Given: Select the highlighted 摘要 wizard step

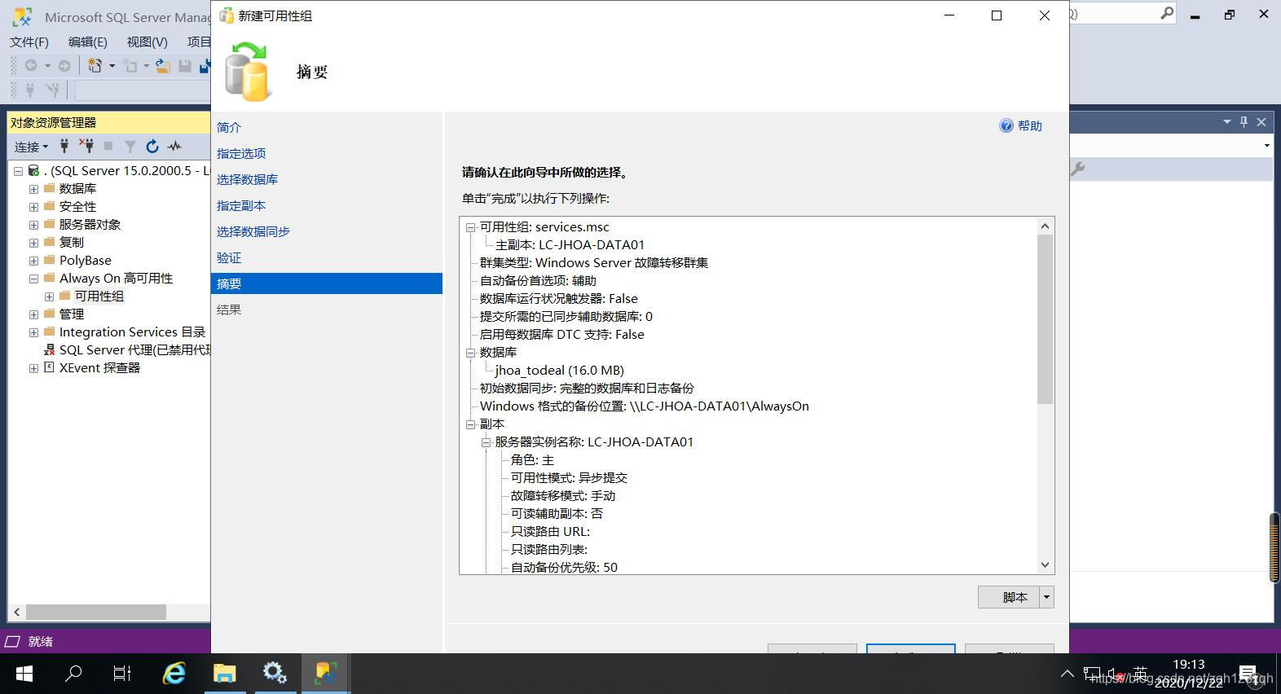Looking at the screenshot, I should point(327,283).
